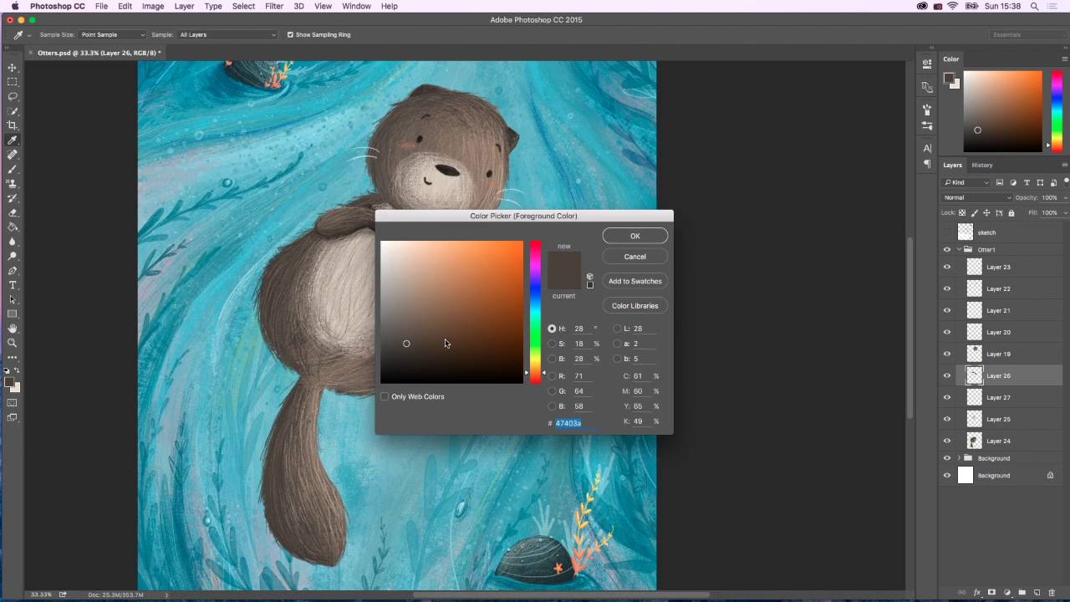Select the R red radio button
Viewport: 1070px width, 602px height.
click(552, 376)
